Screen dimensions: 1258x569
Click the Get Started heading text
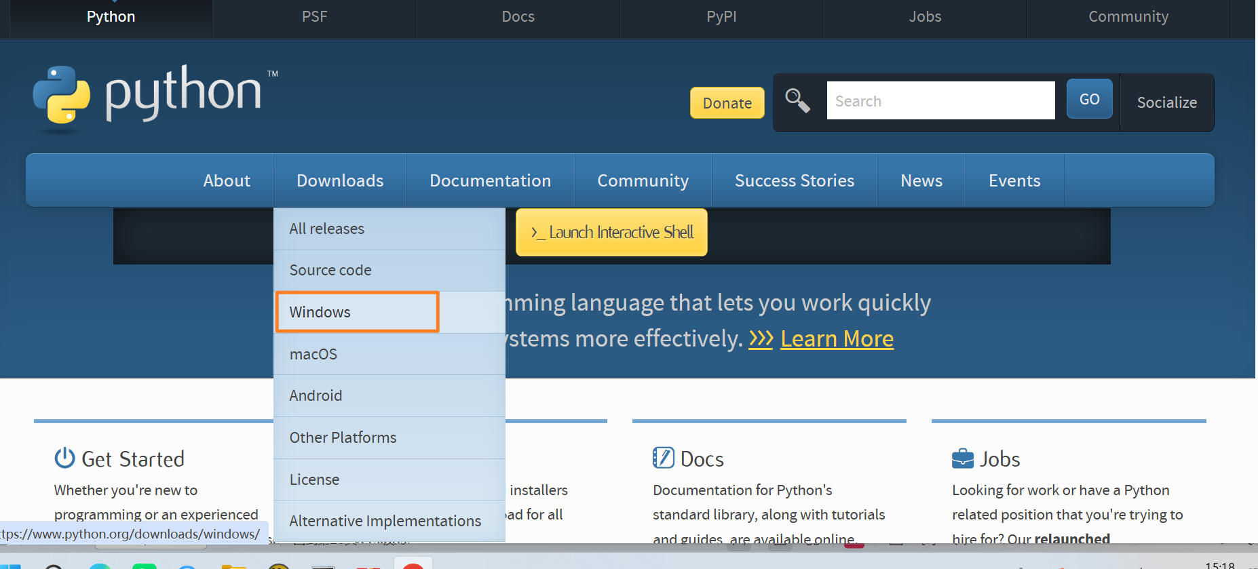[x=133, y=459]
